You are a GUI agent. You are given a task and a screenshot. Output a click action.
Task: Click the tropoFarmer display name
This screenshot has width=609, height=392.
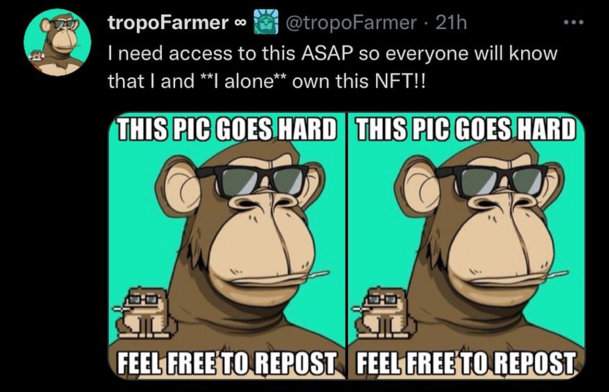click(168, 23)
